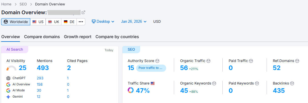Open the 493 Mentions value
The image size is (308, 103).
[43, 68]
